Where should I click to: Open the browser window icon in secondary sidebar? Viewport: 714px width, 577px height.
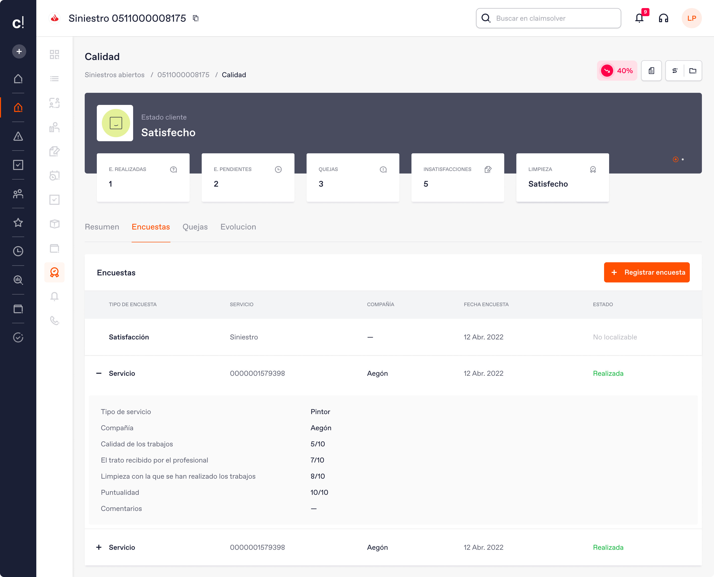pos(54,248)
